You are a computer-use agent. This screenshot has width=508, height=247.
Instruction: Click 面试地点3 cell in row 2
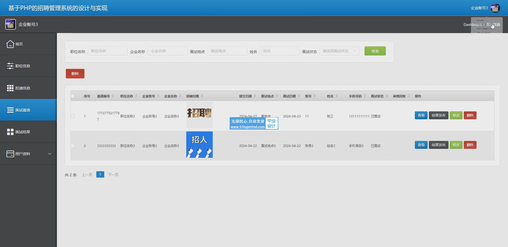268,146
